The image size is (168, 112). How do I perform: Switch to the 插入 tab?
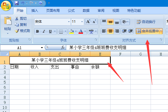(x=34, y=11)
